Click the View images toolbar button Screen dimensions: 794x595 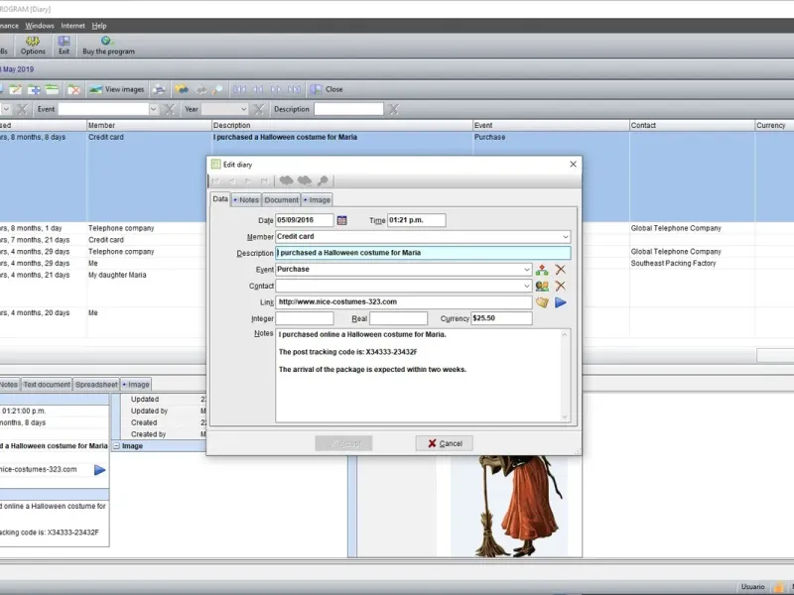117,89
